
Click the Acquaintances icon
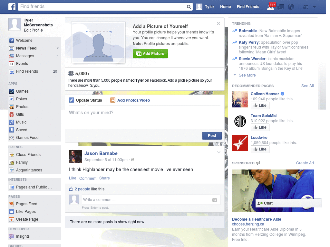click(12, 170)
